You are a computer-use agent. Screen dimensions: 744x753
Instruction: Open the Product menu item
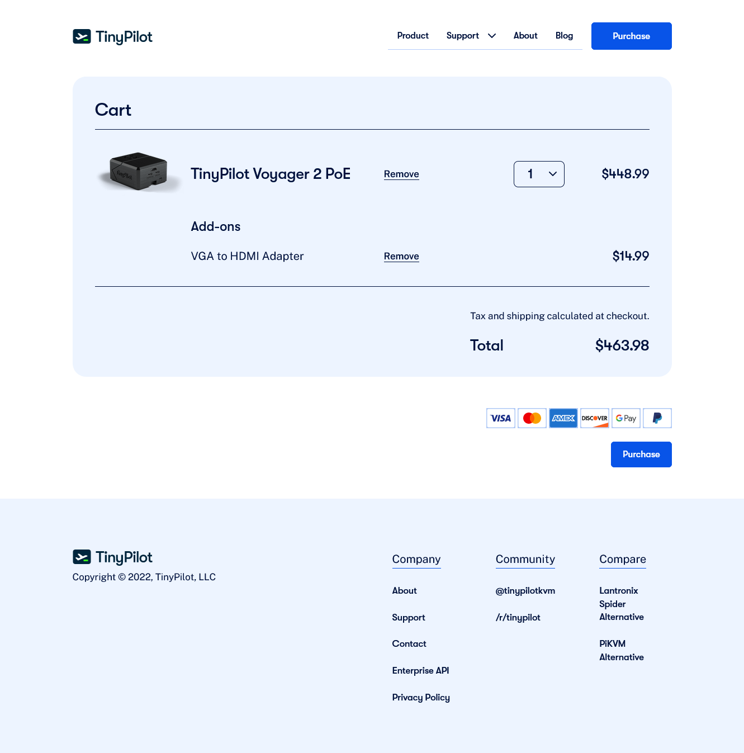pos(413,36)
